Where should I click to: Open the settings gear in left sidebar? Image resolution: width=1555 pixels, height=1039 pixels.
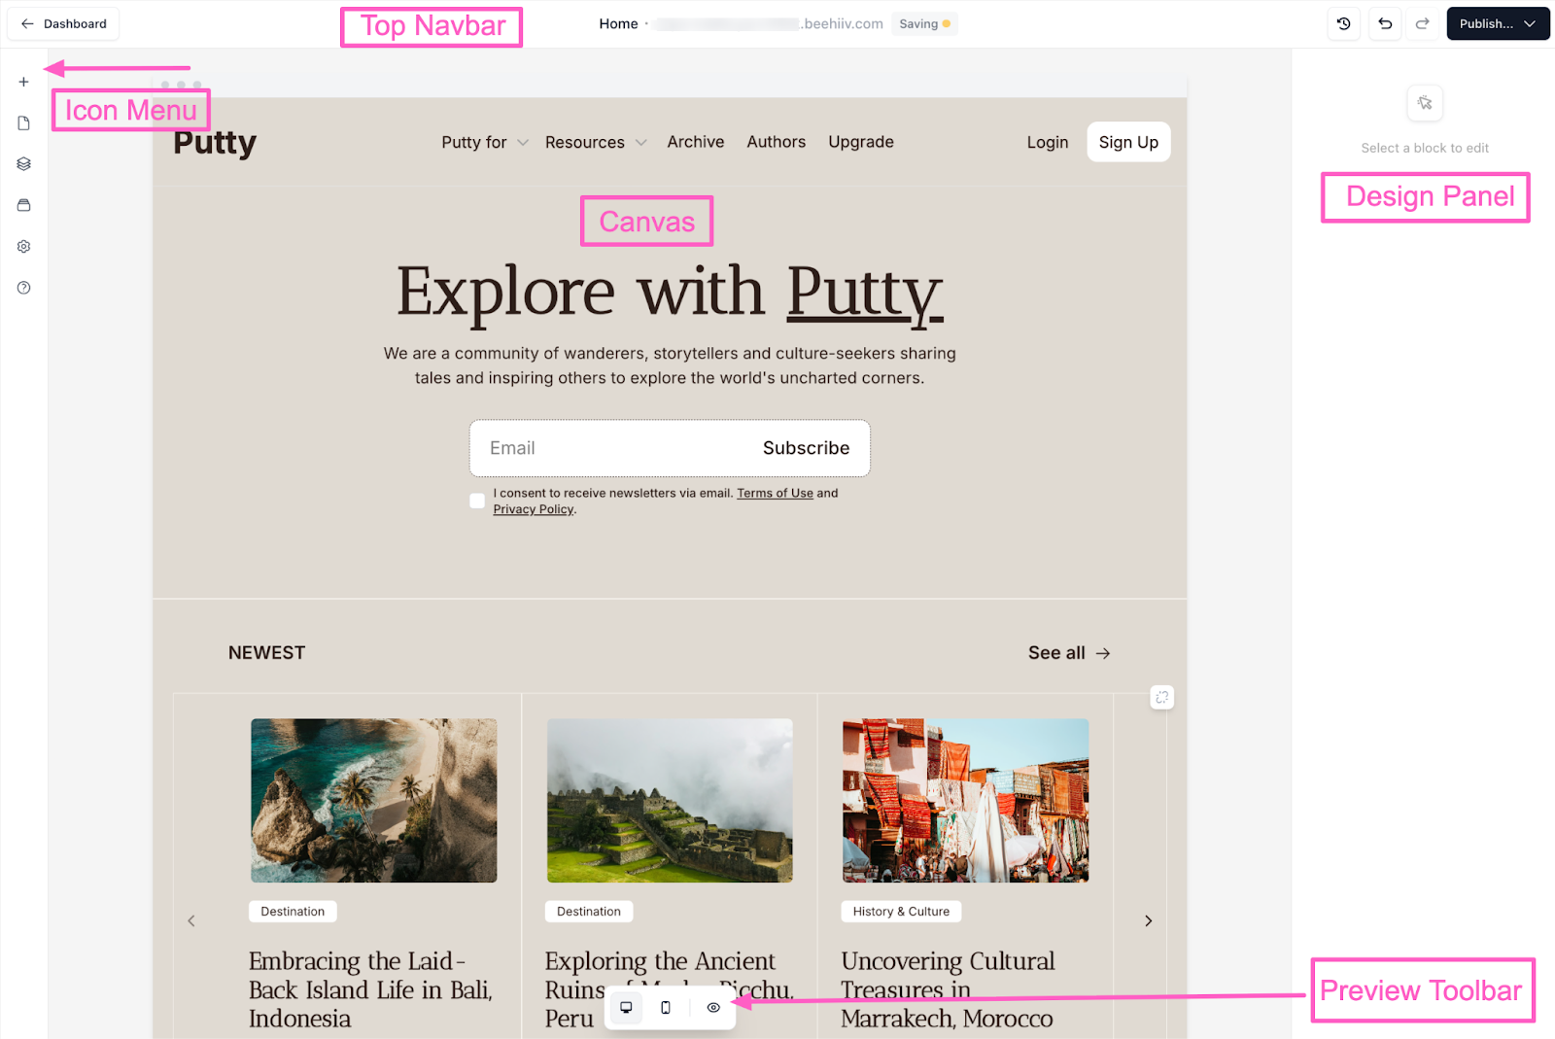[23, 247]
